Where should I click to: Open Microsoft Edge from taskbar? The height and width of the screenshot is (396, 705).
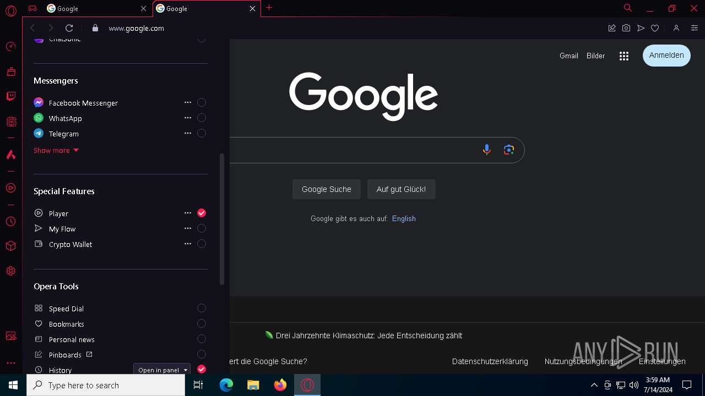pos(226,385)
